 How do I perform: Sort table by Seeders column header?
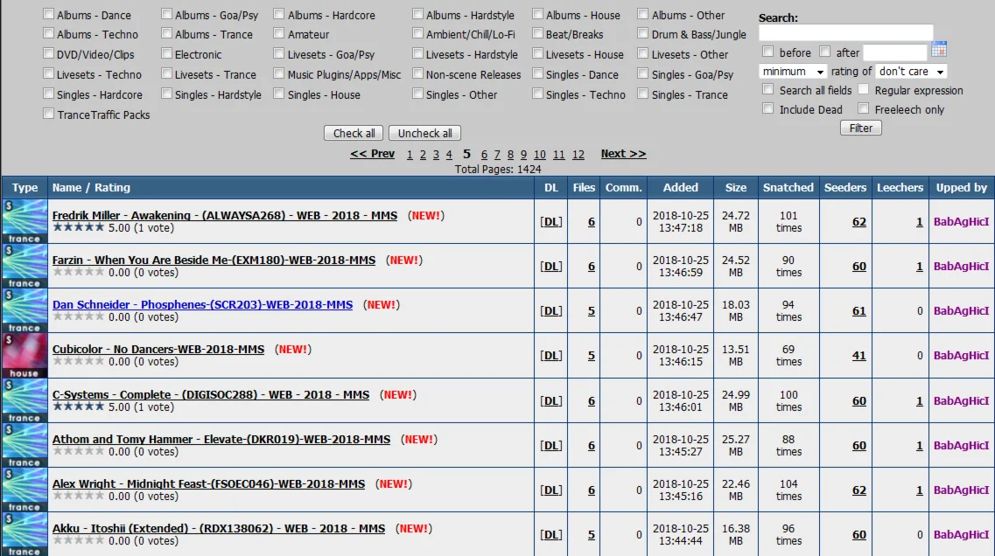844,187
